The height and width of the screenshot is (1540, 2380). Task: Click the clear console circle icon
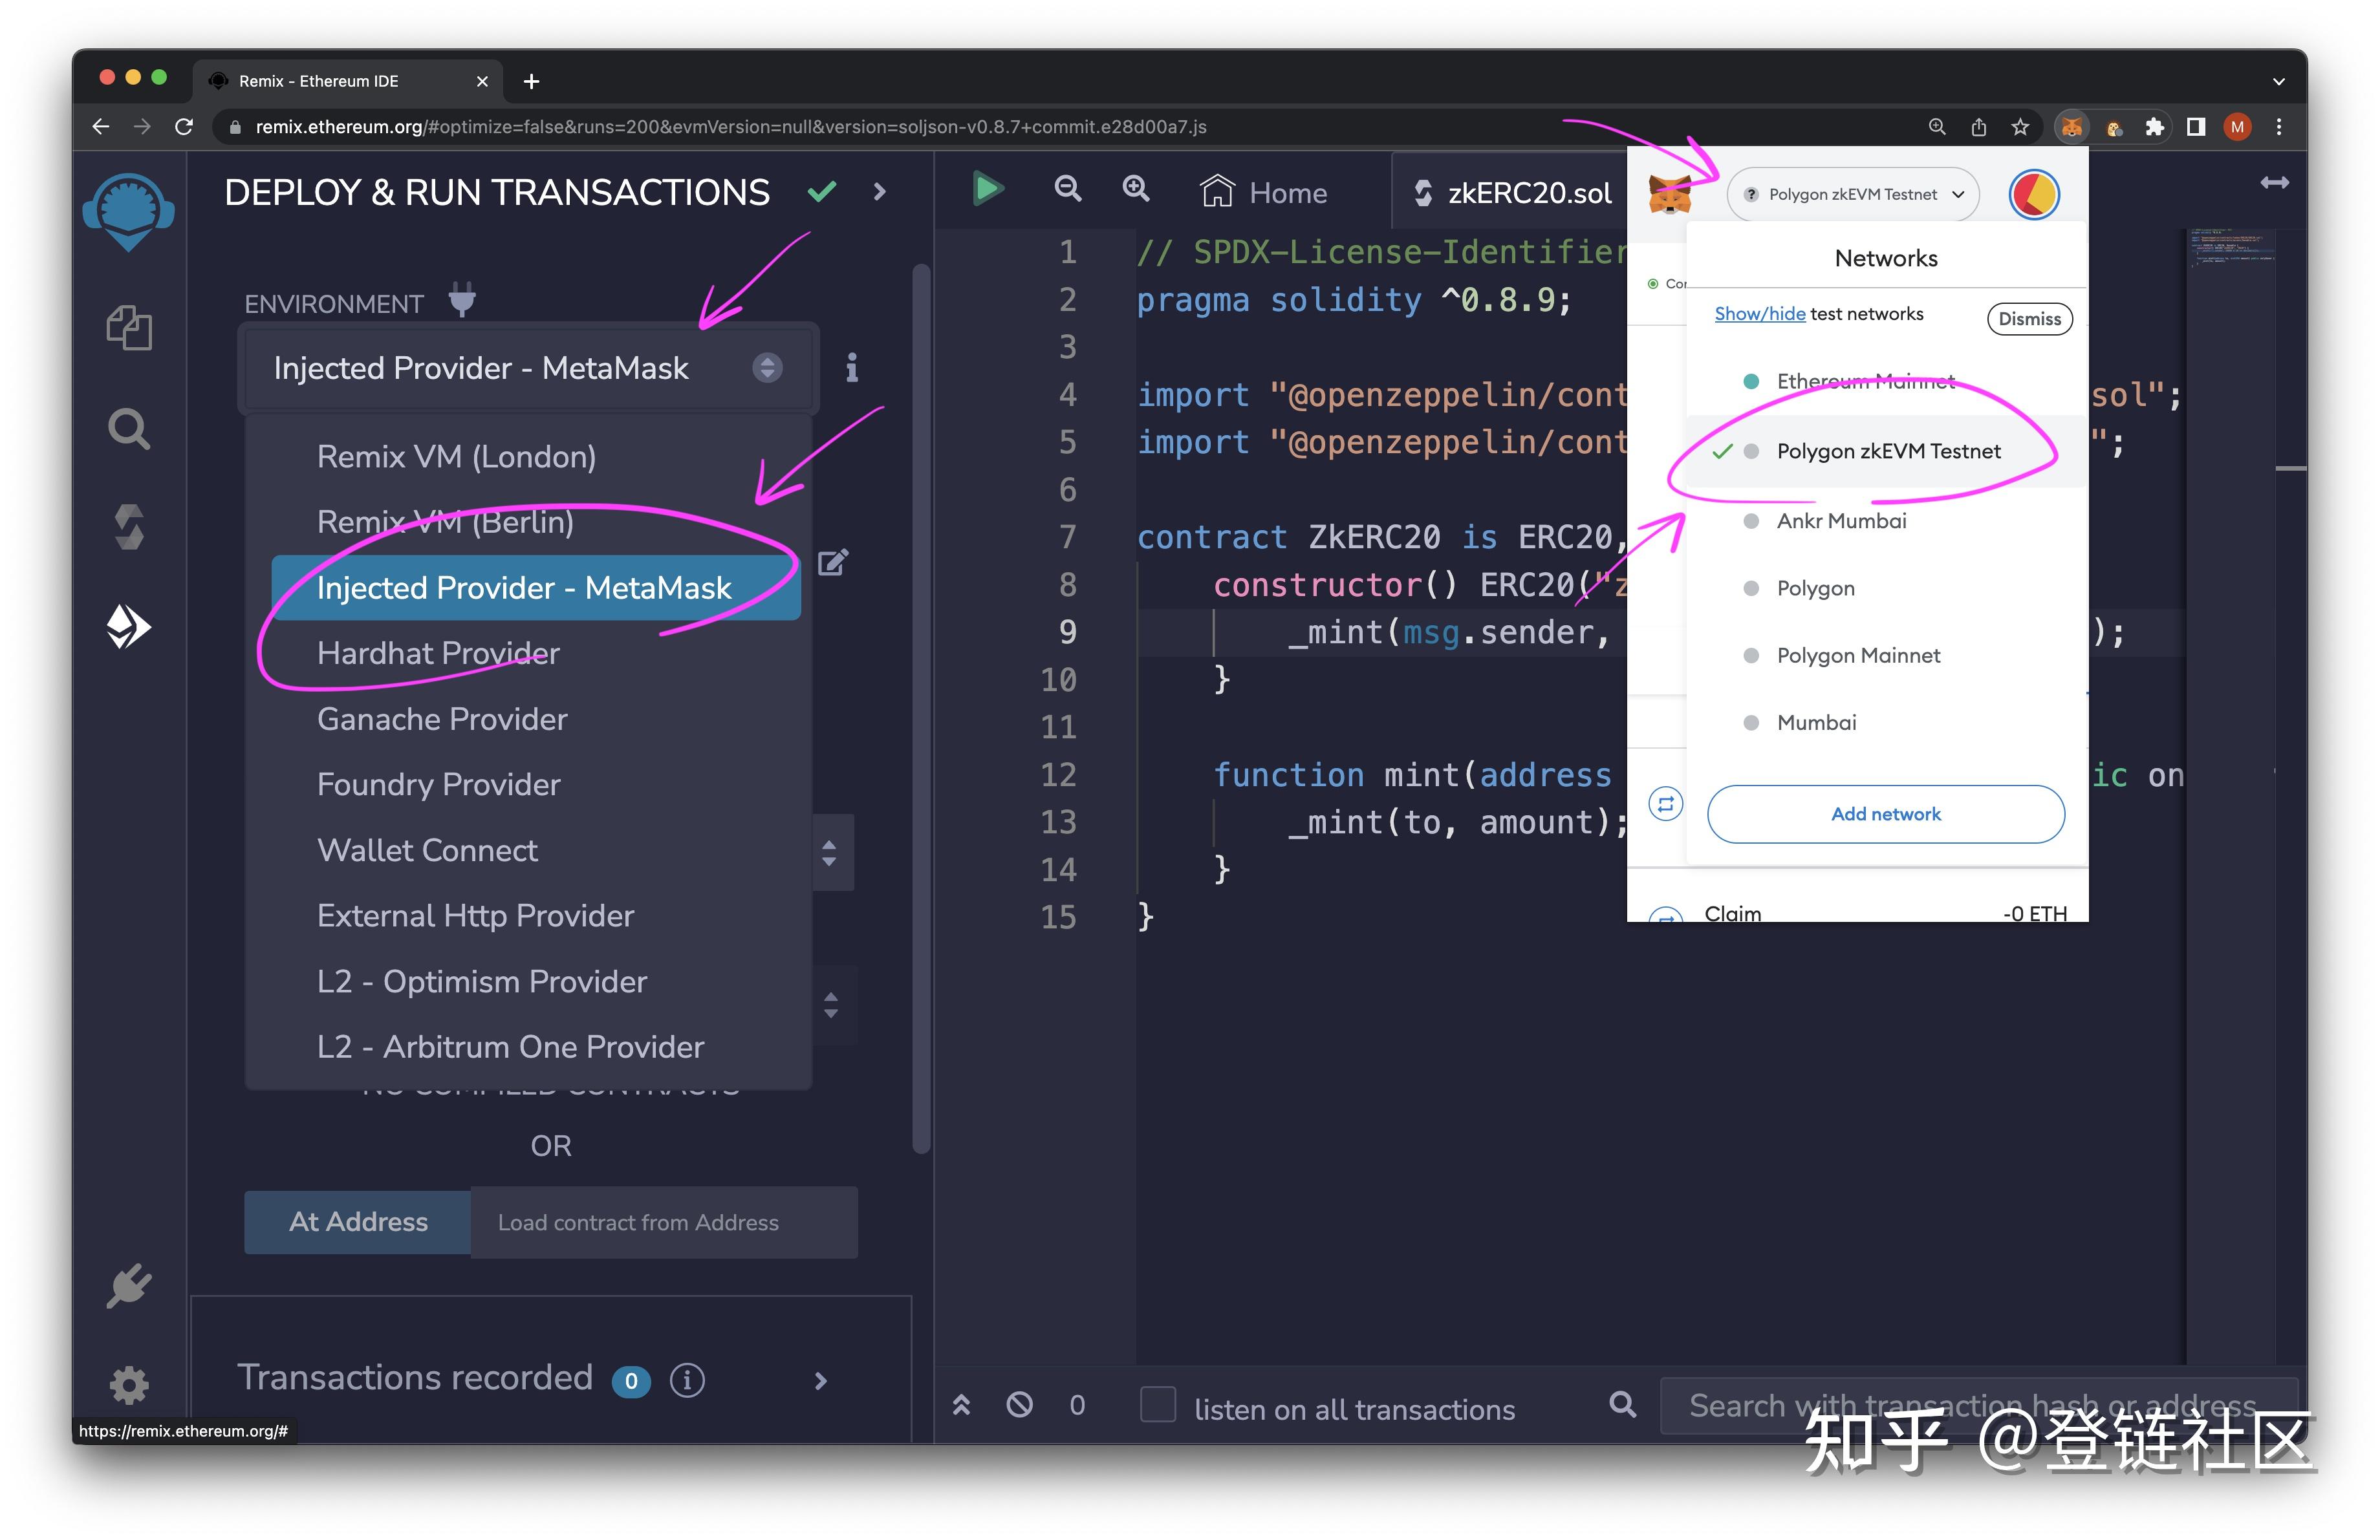click(x=1019, y=1405)
